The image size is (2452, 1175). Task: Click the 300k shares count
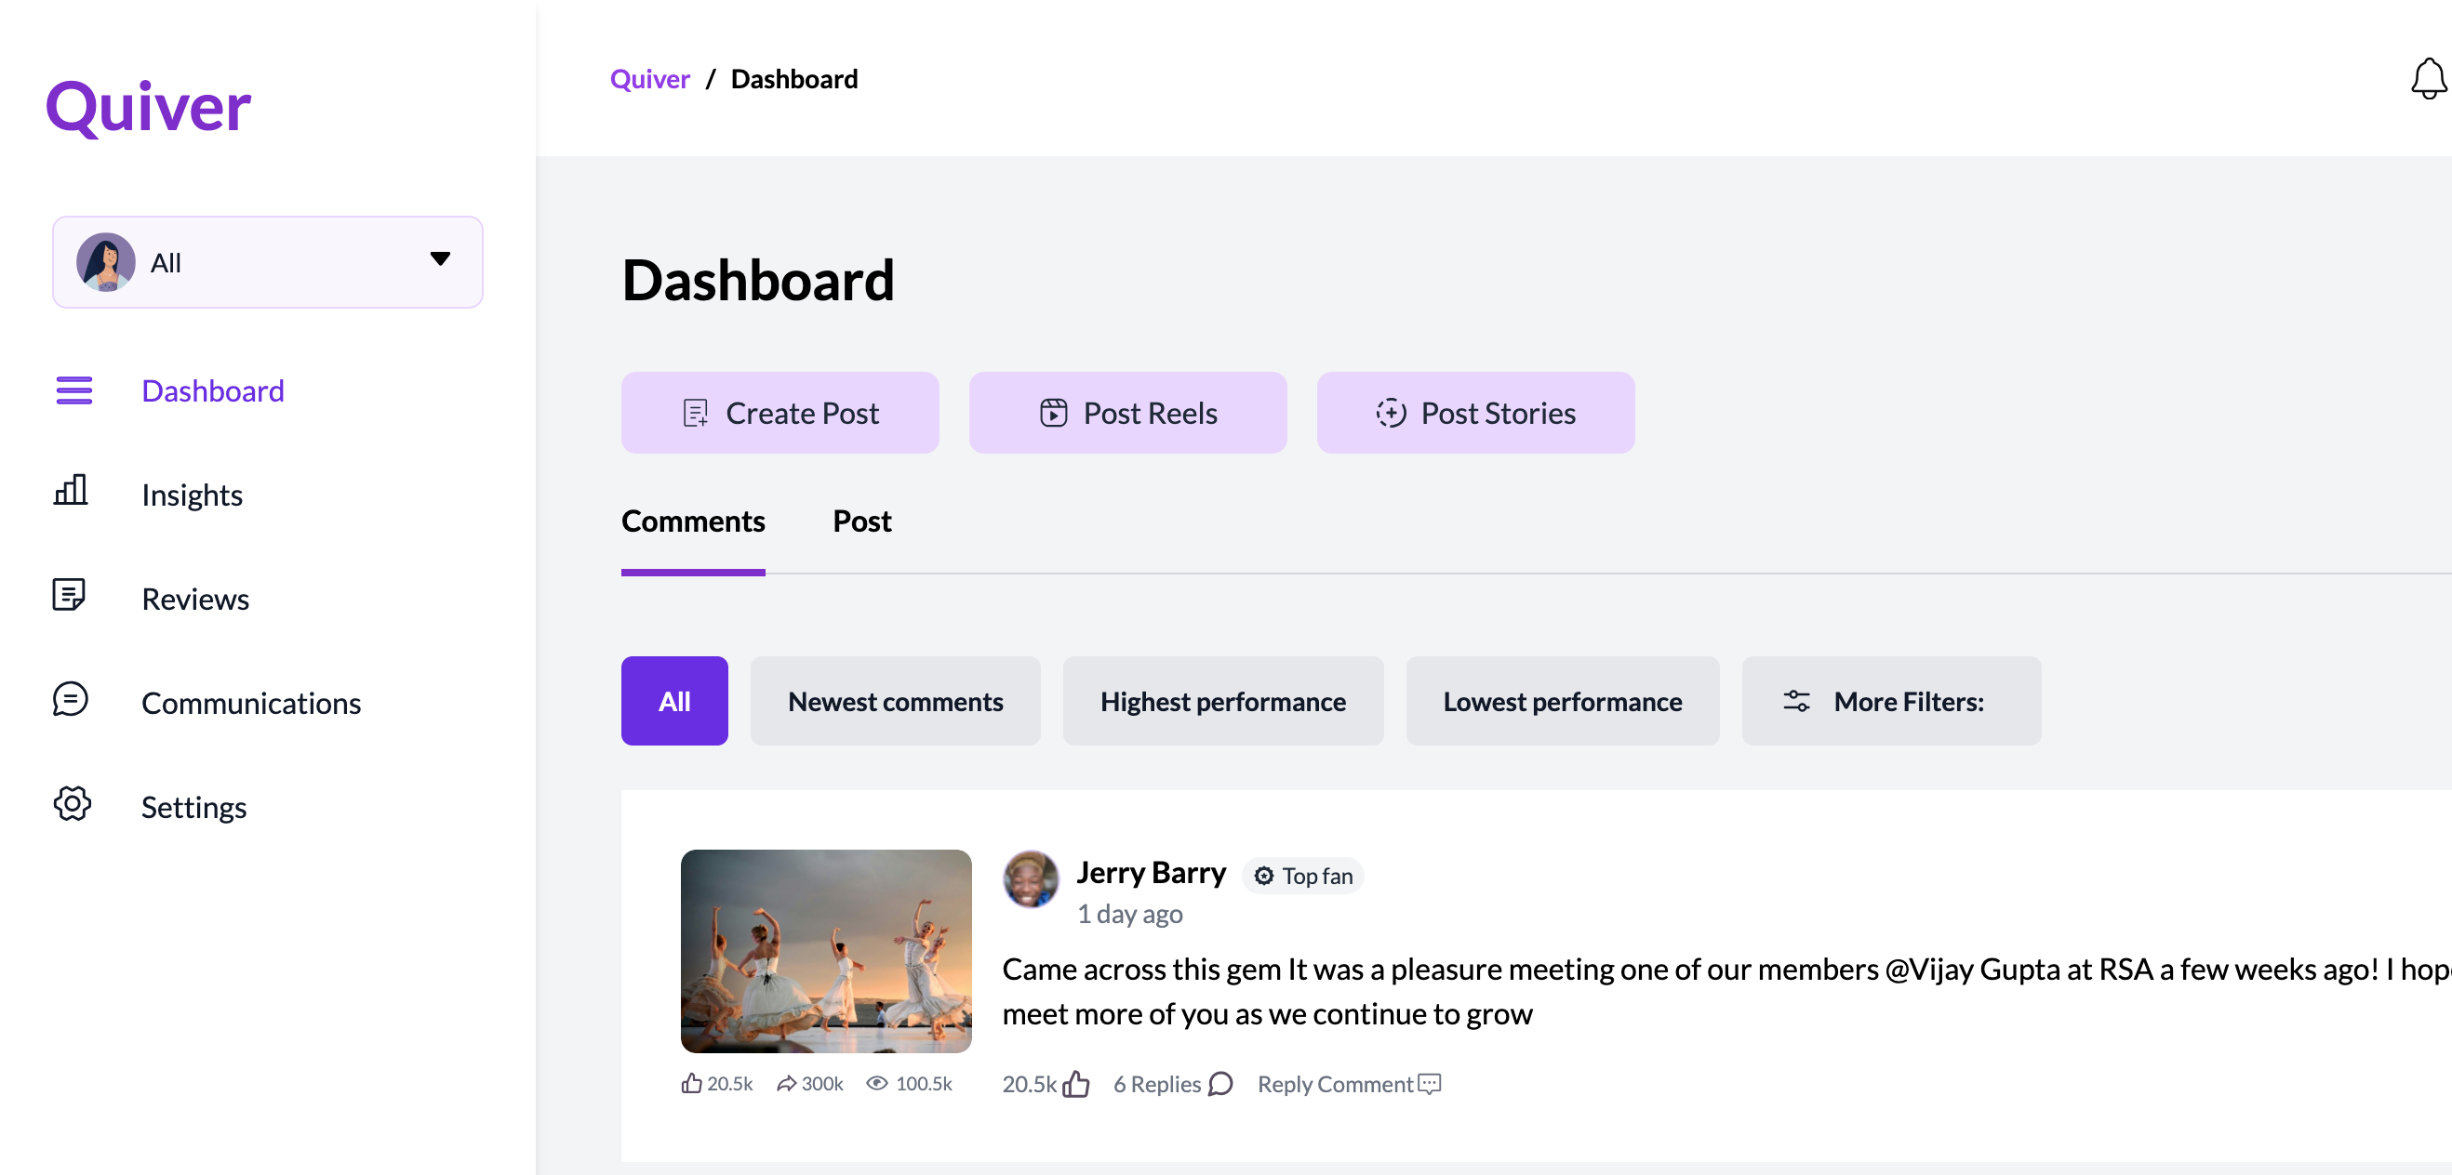pyautogui.click(x=822, y=1084)
